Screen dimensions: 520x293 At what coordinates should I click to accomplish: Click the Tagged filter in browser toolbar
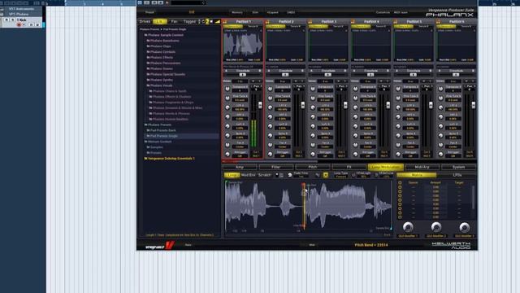(189, 22)
